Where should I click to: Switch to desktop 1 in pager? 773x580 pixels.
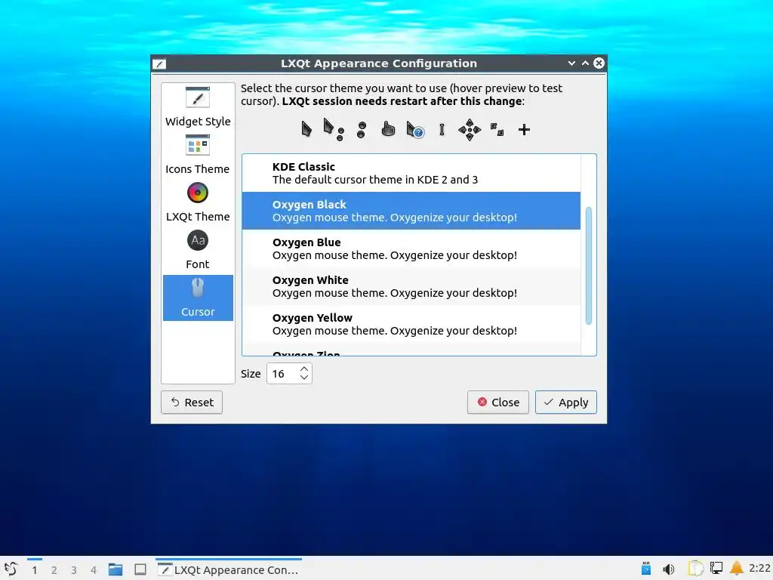click(35, 570)
